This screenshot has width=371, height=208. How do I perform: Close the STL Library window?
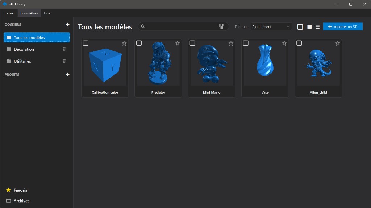(364, 4)
